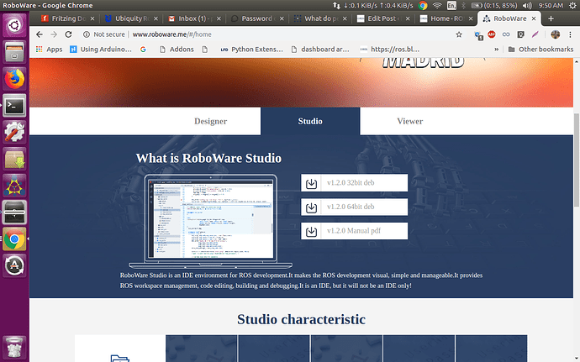
Task: Open the https://ros.bl... bookmark
Action: (389, 50)
